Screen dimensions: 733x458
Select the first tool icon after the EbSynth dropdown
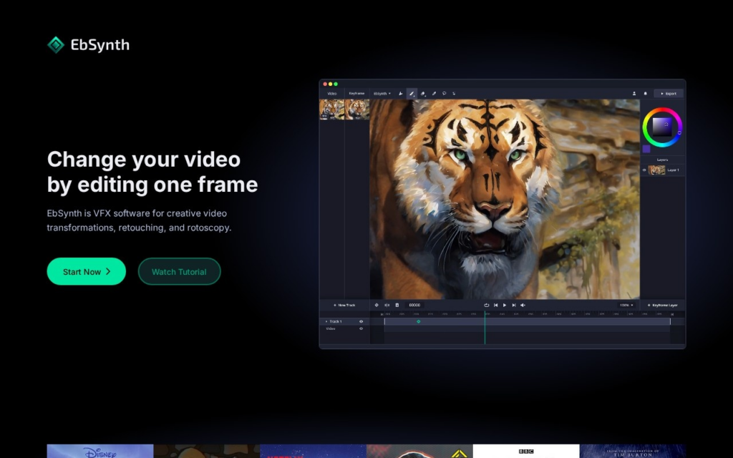point(401,94)
